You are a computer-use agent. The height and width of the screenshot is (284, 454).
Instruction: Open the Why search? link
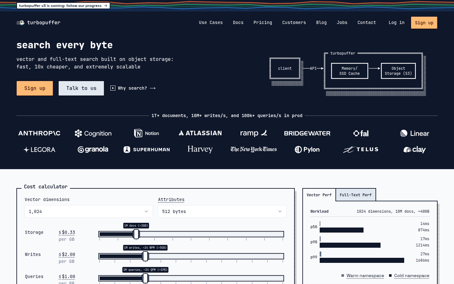(133, 88)
